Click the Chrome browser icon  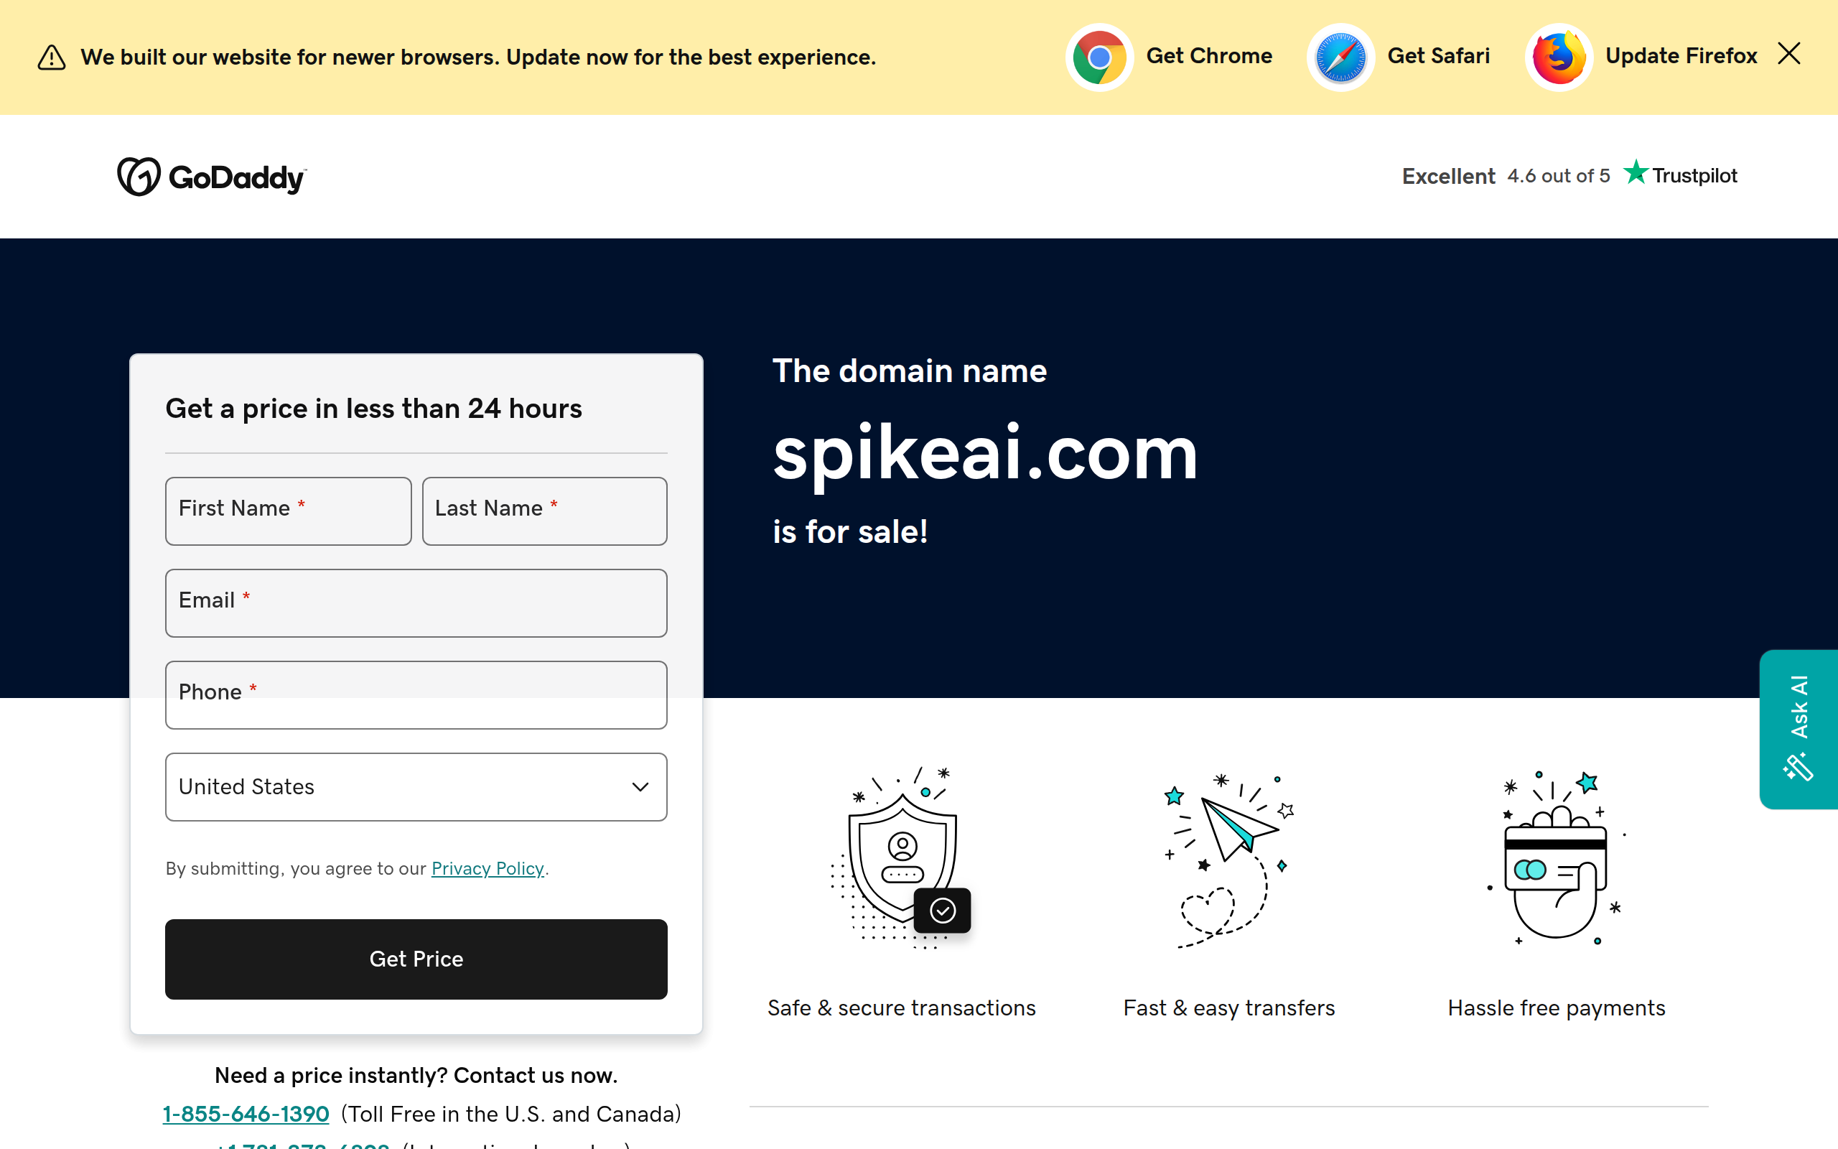click(1098, 56)
